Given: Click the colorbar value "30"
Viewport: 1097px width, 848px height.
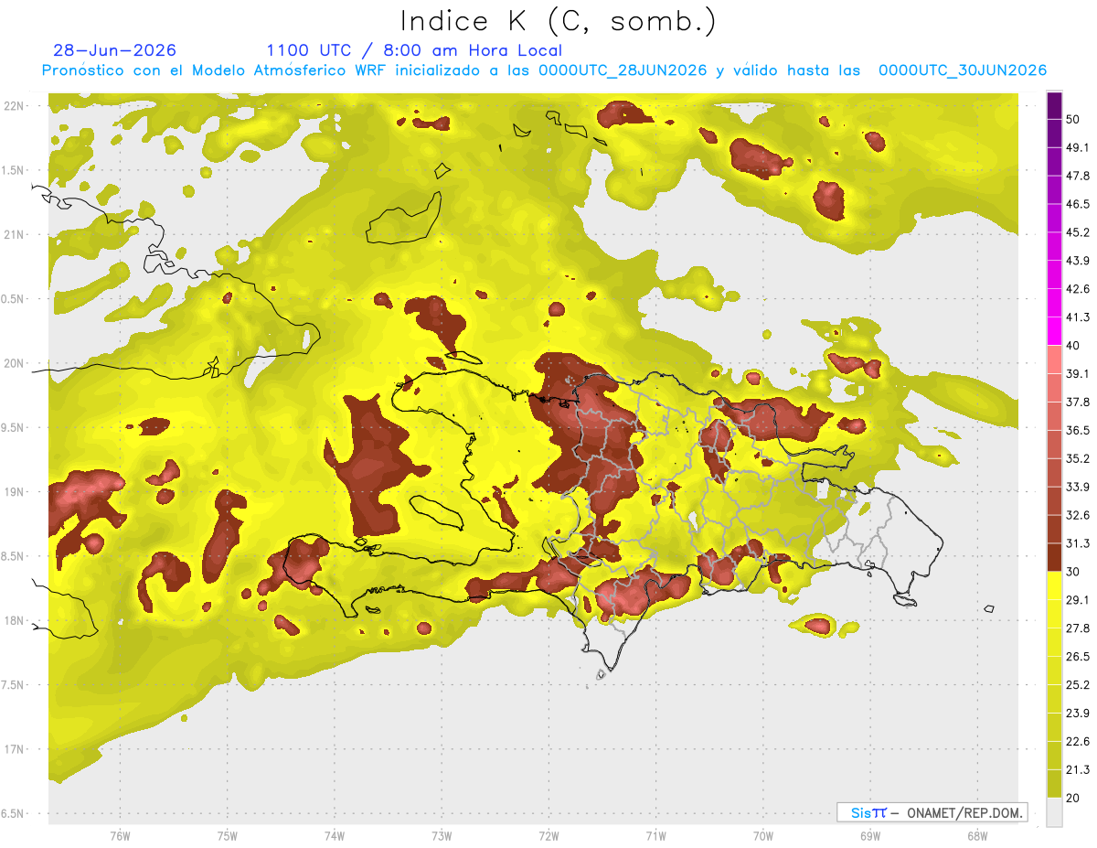Looking at the screenshot, I should [1074, 572].
